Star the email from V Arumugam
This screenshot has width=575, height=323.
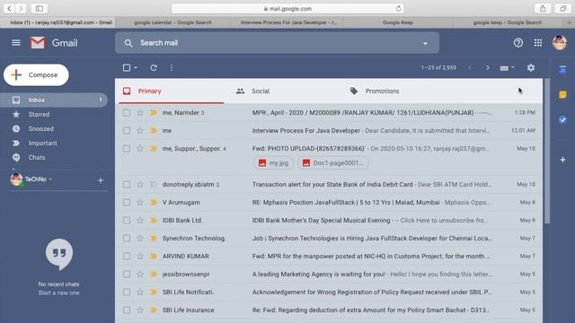(140, 202)
